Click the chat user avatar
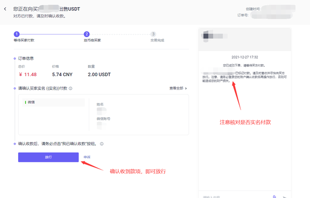The image size is (310, 198). [206, 36]
